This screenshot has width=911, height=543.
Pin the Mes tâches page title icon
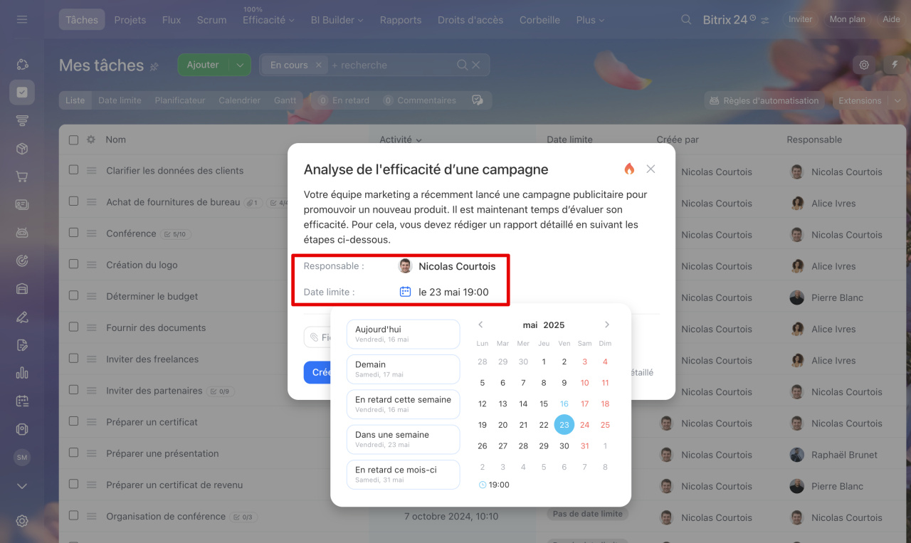154,66
